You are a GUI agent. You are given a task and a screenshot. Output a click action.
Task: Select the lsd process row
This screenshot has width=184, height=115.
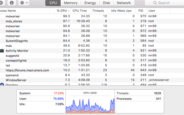tap(92, 65)
